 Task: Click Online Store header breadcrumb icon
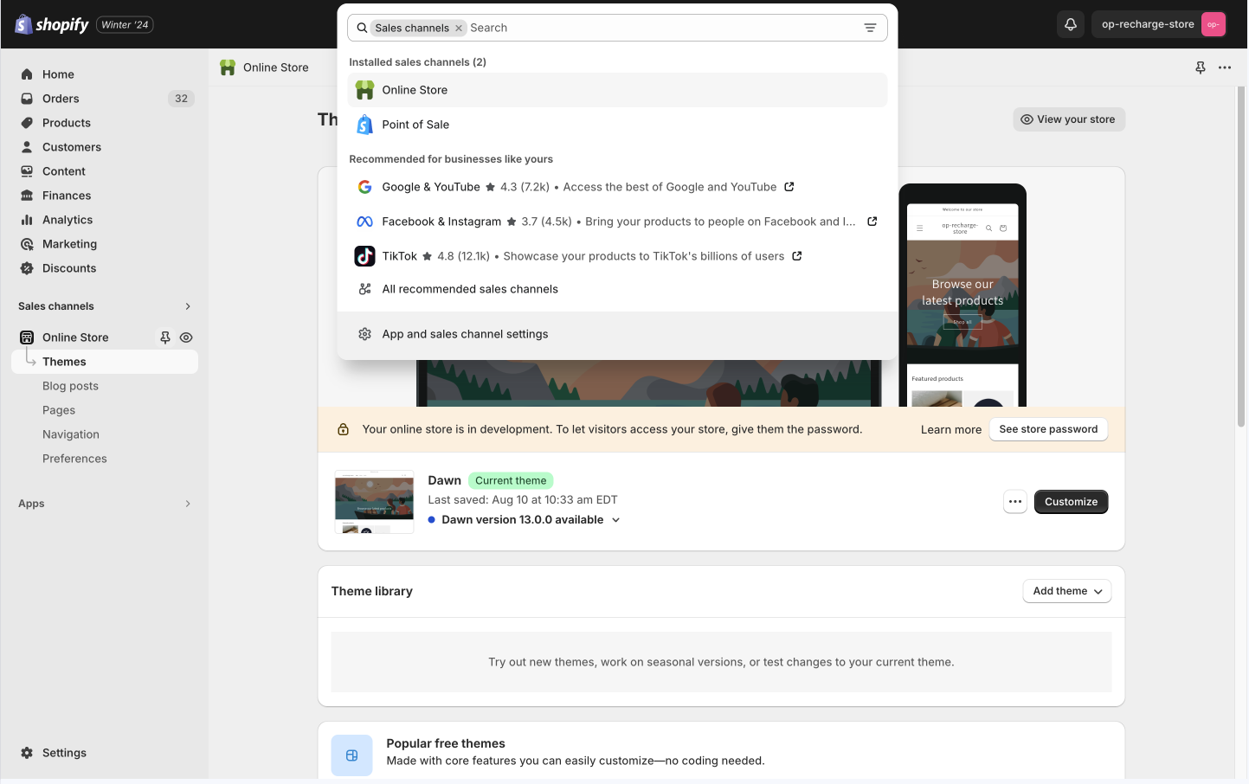click(x=228, y=67)
